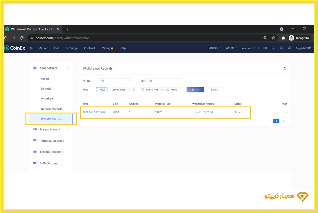Click the Export button

[215, 90]
